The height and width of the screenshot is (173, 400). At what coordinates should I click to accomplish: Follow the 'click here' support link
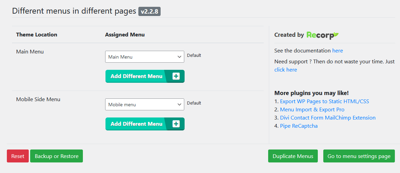pos(286,70)
